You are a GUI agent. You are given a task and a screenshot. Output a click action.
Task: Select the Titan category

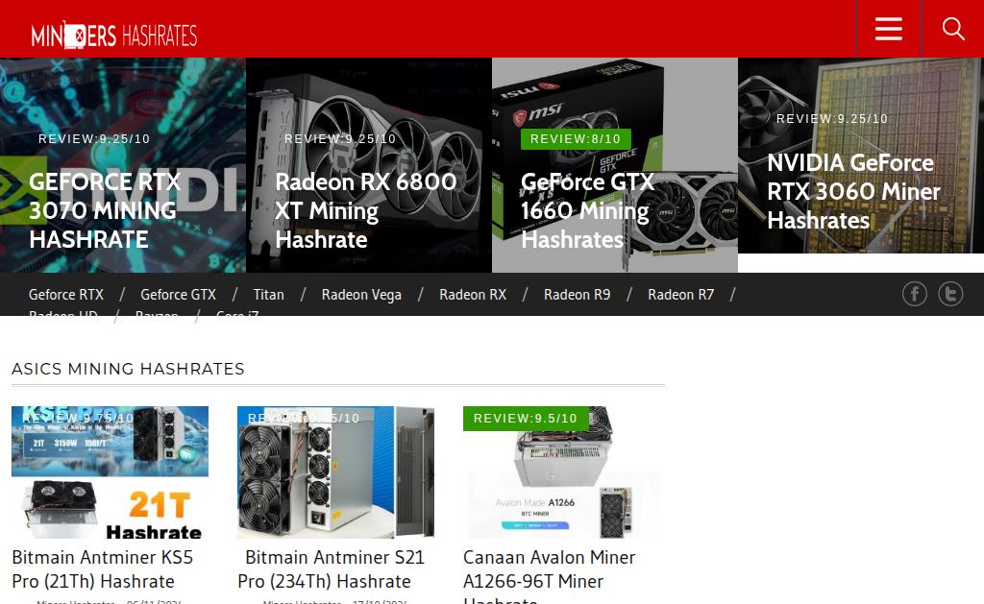coord(269,294)
